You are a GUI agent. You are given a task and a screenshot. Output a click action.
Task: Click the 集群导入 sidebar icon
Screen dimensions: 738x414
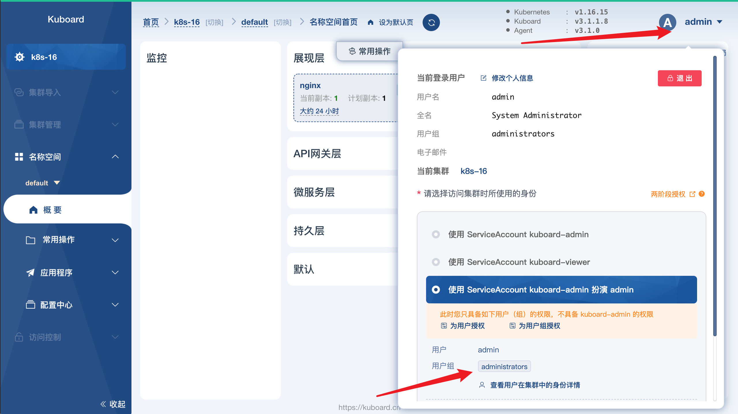click(x=19, y=92)
